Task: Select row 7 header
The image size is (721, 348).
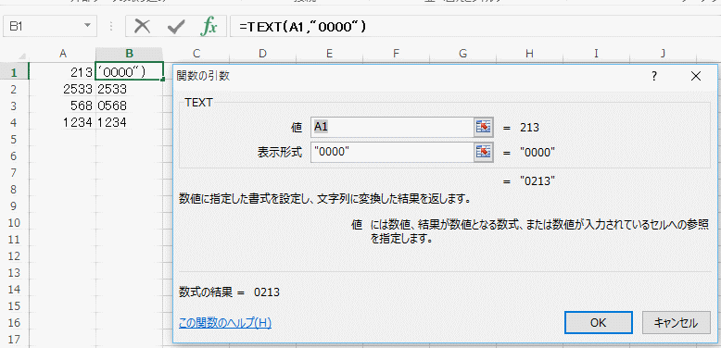Action: tap(14, 173)
